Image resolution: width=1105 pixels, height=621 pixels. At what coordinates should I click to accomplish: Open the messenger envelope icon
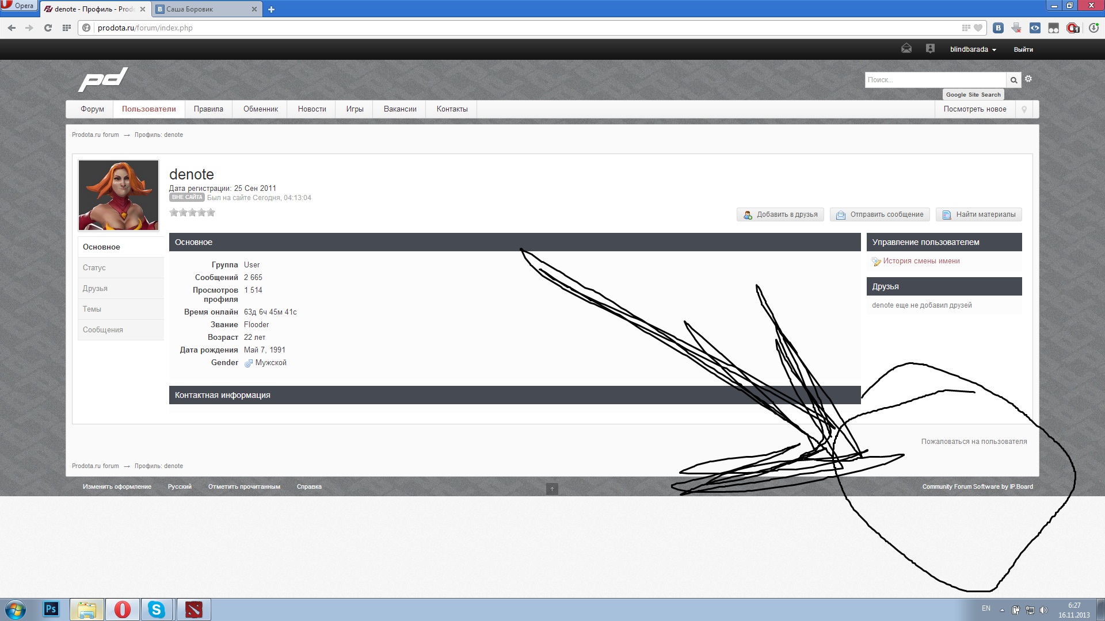click(906, 49)
